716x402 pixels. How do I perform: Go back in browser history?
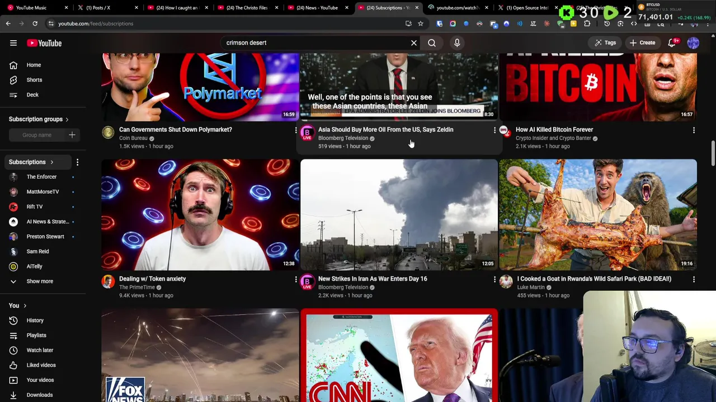[8, 23]
